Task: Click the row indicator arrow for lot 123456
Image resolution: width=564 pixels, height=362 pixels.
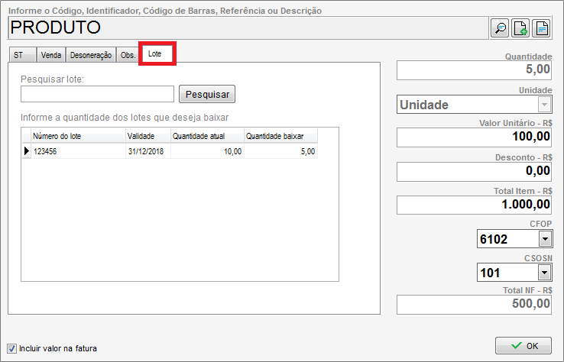Action: (27, 151)
